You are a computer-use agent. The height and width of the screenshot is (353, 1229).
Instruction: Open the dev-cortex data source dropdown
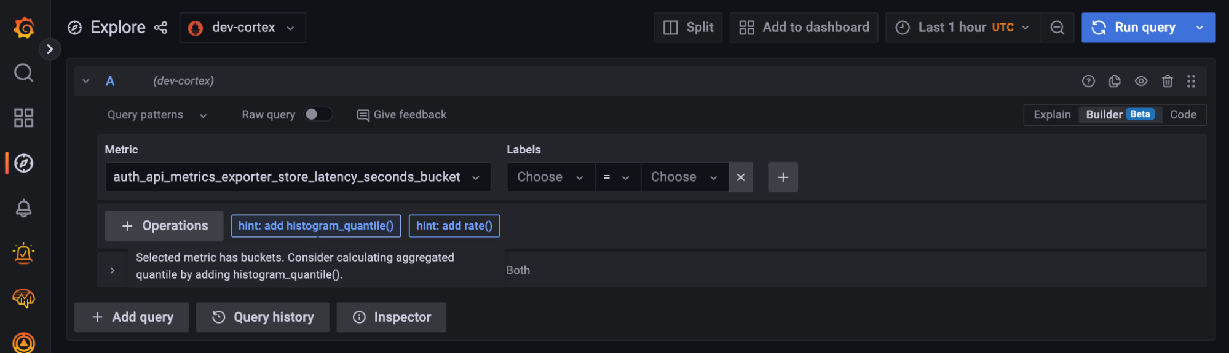coord(243,28)
